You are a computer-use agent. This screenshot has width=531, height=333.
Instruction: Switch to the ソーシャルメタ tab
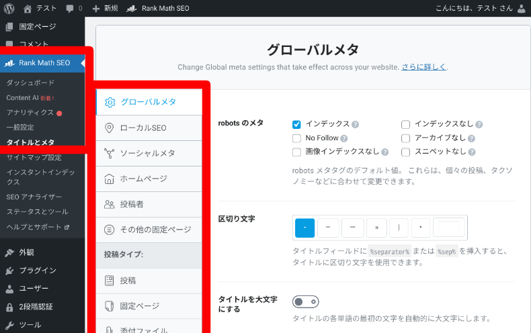tap(147, 153)
